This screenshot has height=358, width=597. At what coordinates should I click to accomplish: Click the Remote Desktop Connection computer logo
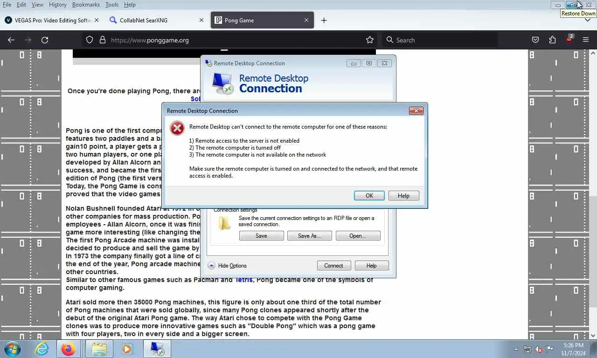[x=222, y=83]
